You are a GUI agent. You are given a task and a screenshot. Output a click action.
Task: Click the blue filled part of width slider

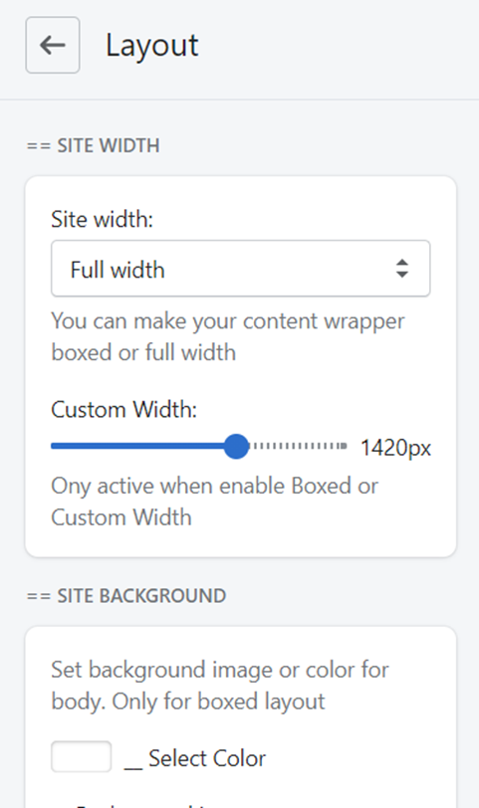click(137, 446)
